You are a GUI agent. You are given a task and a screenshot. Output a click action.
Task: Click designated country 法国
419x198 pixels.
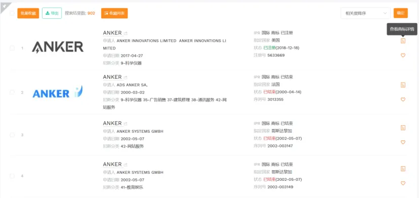275,84
